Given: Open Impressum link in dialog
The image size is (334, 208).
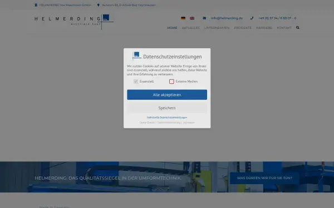Looking at the screenshot, I should 189,123.
